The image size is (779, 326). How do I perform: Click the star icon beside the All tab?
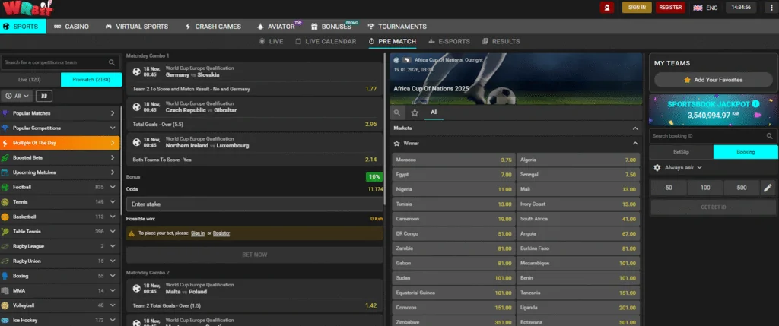pyautogui.click(x=415, y=112)
